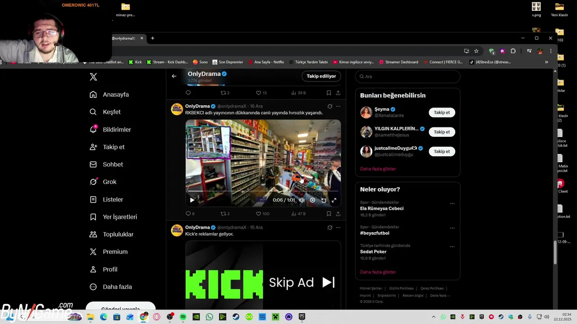View analytics showing 47 B
Screen dimensions: 577x324
298,214
